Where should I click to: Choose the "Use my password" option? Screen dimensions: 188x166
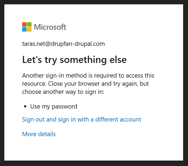tap(54, 106)
